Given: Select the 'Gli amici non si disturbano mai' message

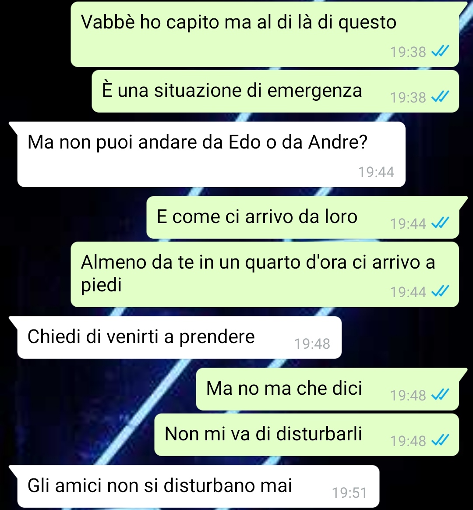Looking at the screenshot, I should point(198,486).
